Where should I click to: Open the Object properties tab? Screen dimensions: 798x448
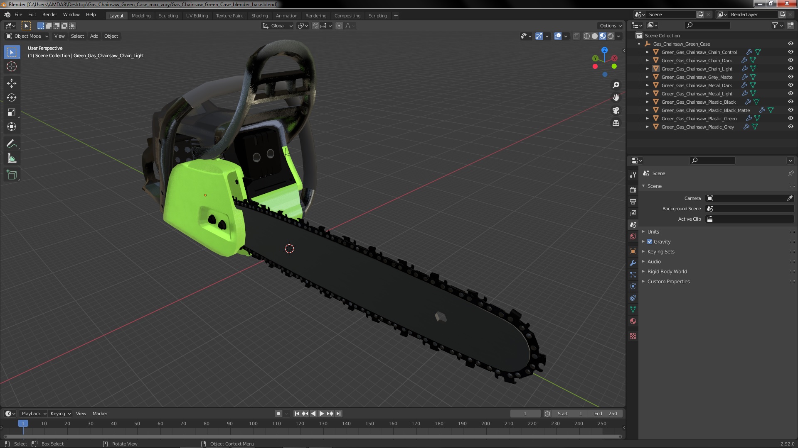point(633,251)
